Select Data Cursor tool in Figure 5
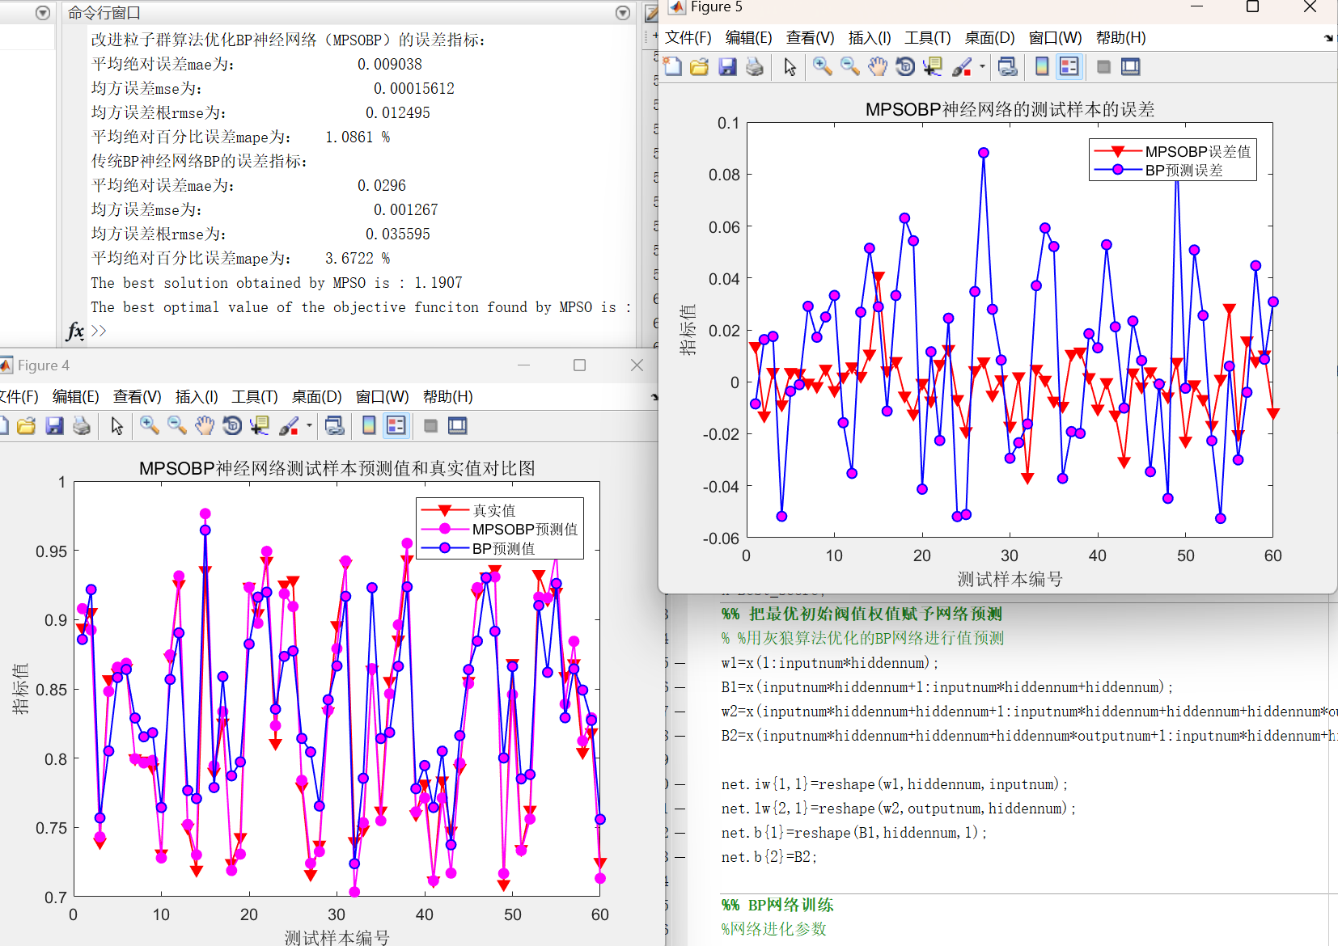1338x946 pixels. click(x=933, y=67)
